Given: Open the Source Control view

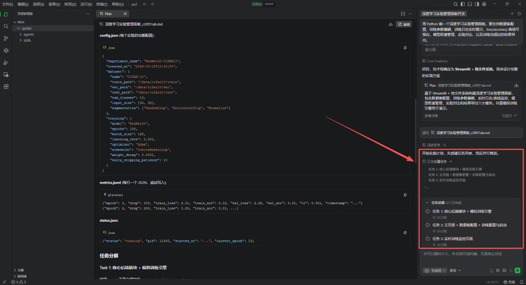Looking at the screenshot, I should coord(6,38).
